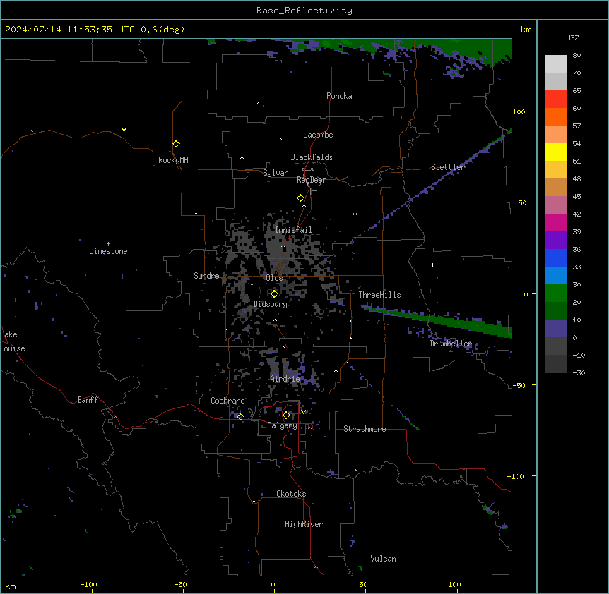Select the yellow diamond marker above Didsbury
The height and width of the screenshot is (594, 609).
[274, 293]
